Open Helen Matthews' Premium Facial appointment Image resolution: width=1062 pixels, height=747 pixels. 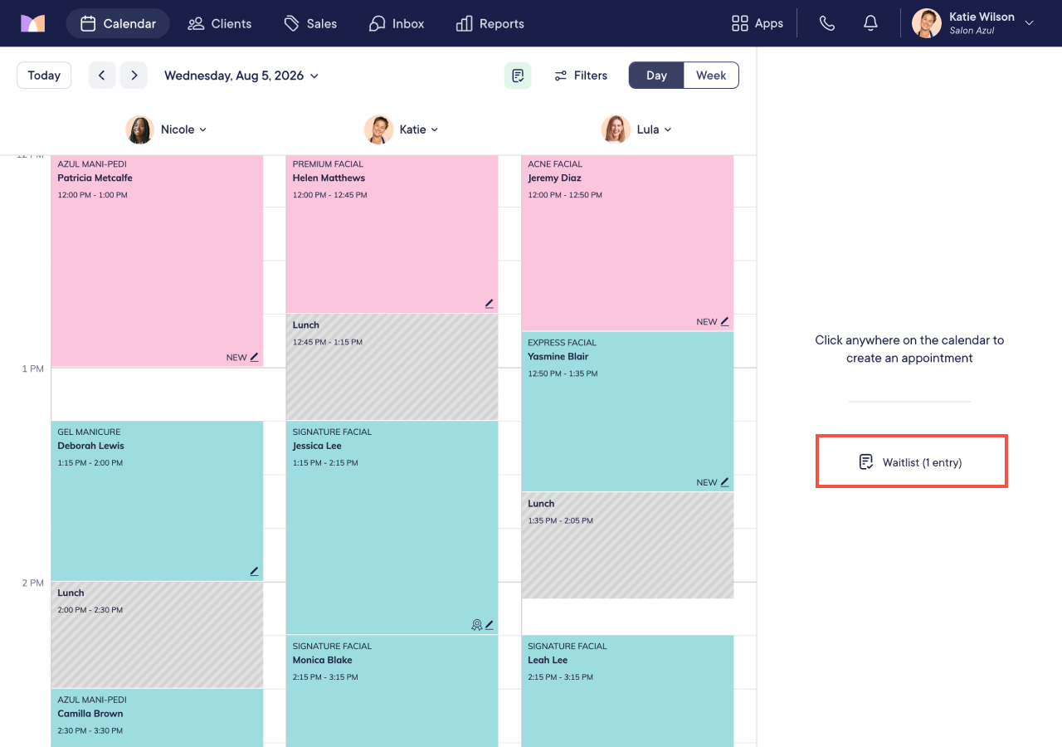[392, 234]
